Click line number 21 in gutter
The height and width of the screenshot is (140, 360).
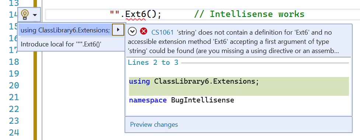coord(14,97)
